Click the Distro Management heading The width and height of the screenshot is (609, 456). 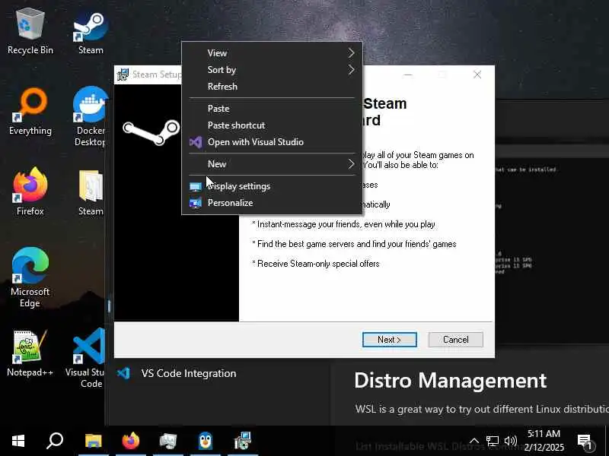pos(450,381)
